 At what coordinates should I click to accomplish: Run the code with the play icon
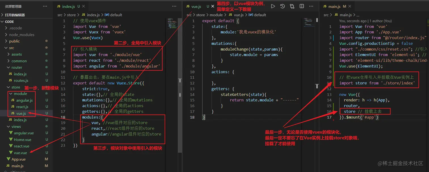click(273, 6)
